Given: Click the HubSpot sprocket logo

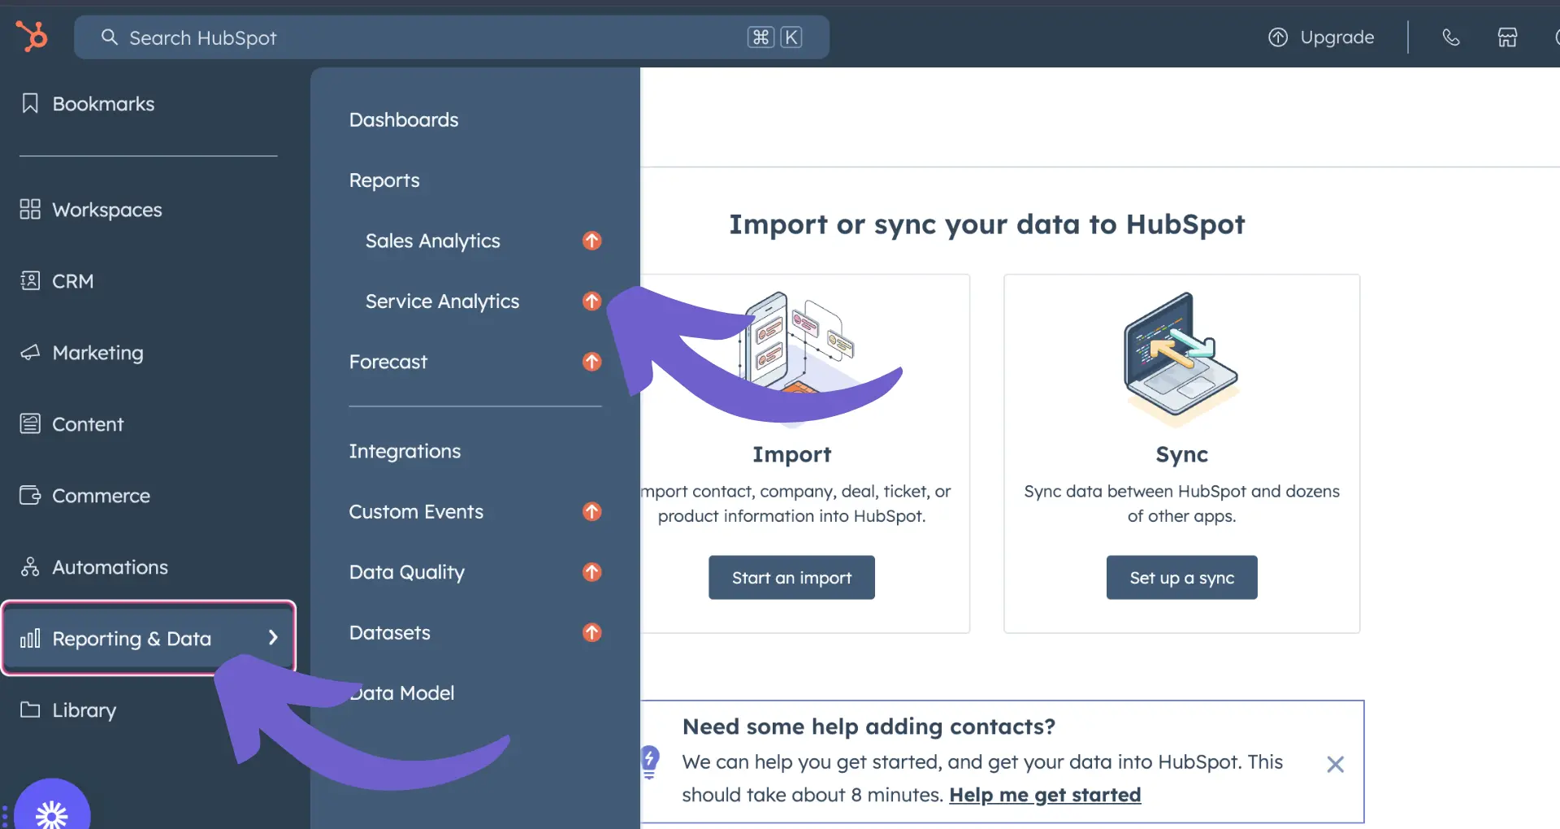Looking at the screenshot, I should [x=32, y=37].
